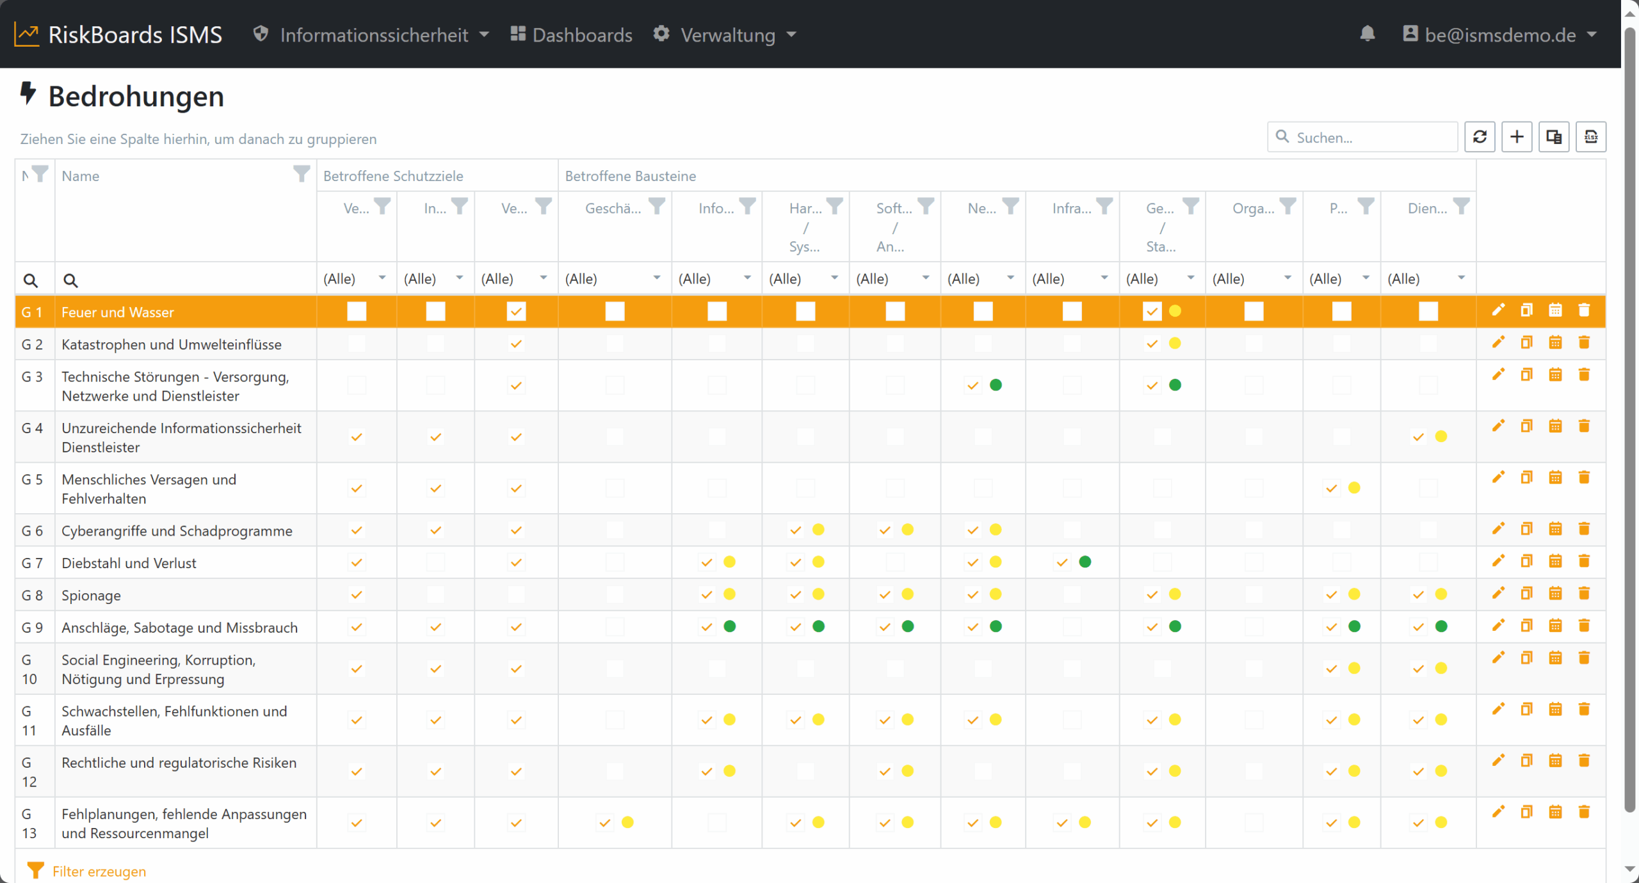Click the export icon in table toolbar

tap(1591, 137)
